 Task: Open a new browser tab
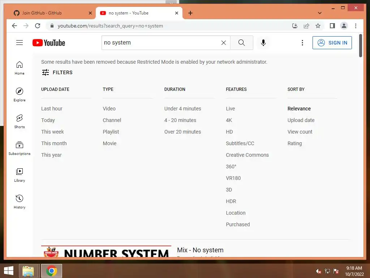tap(190, 13)
